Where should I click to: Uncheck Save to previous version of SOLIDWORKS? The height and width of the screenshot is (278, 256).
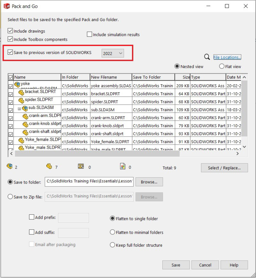click(x=10, y=52)
